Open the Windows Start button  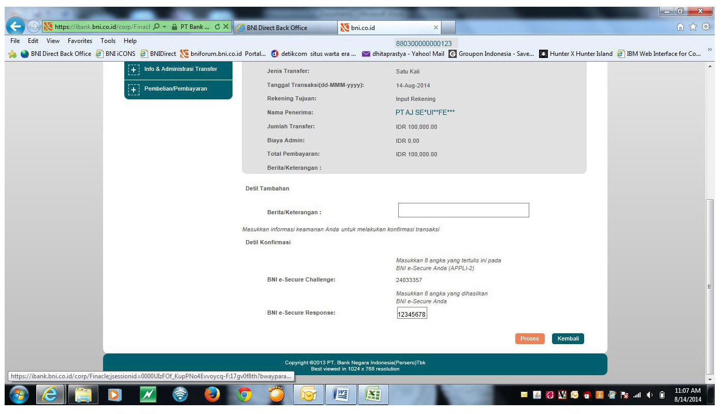tap(19, 395)
